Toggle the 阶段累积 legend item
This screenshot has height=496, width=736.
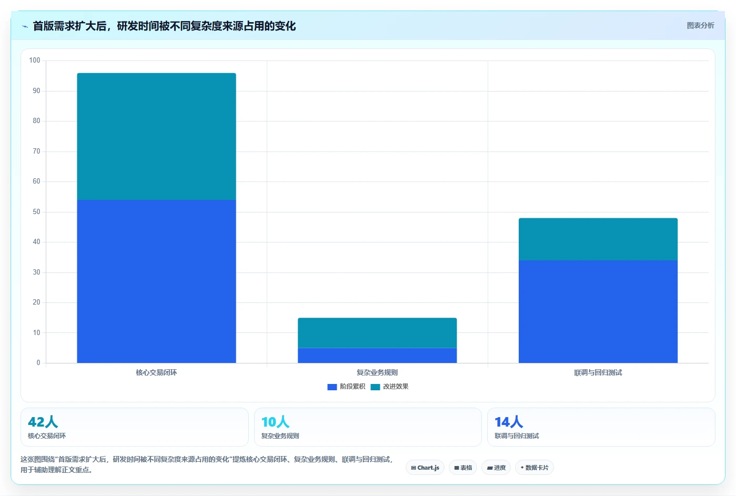[x=346, y=387]
